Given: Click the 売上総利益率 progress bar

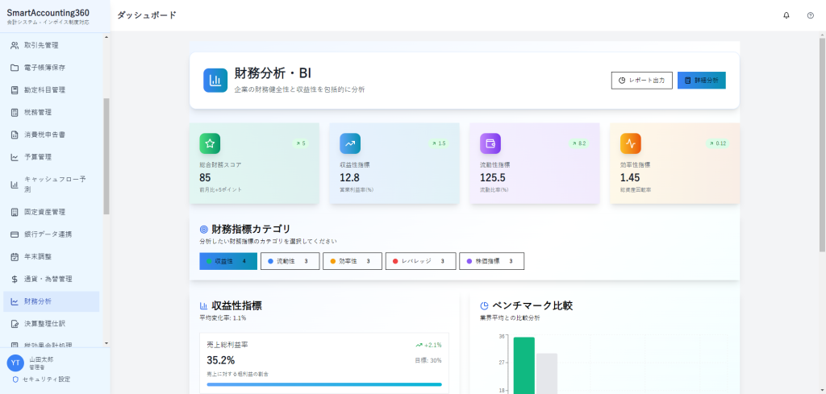Looking at the screenshot, I should (324, 384).
